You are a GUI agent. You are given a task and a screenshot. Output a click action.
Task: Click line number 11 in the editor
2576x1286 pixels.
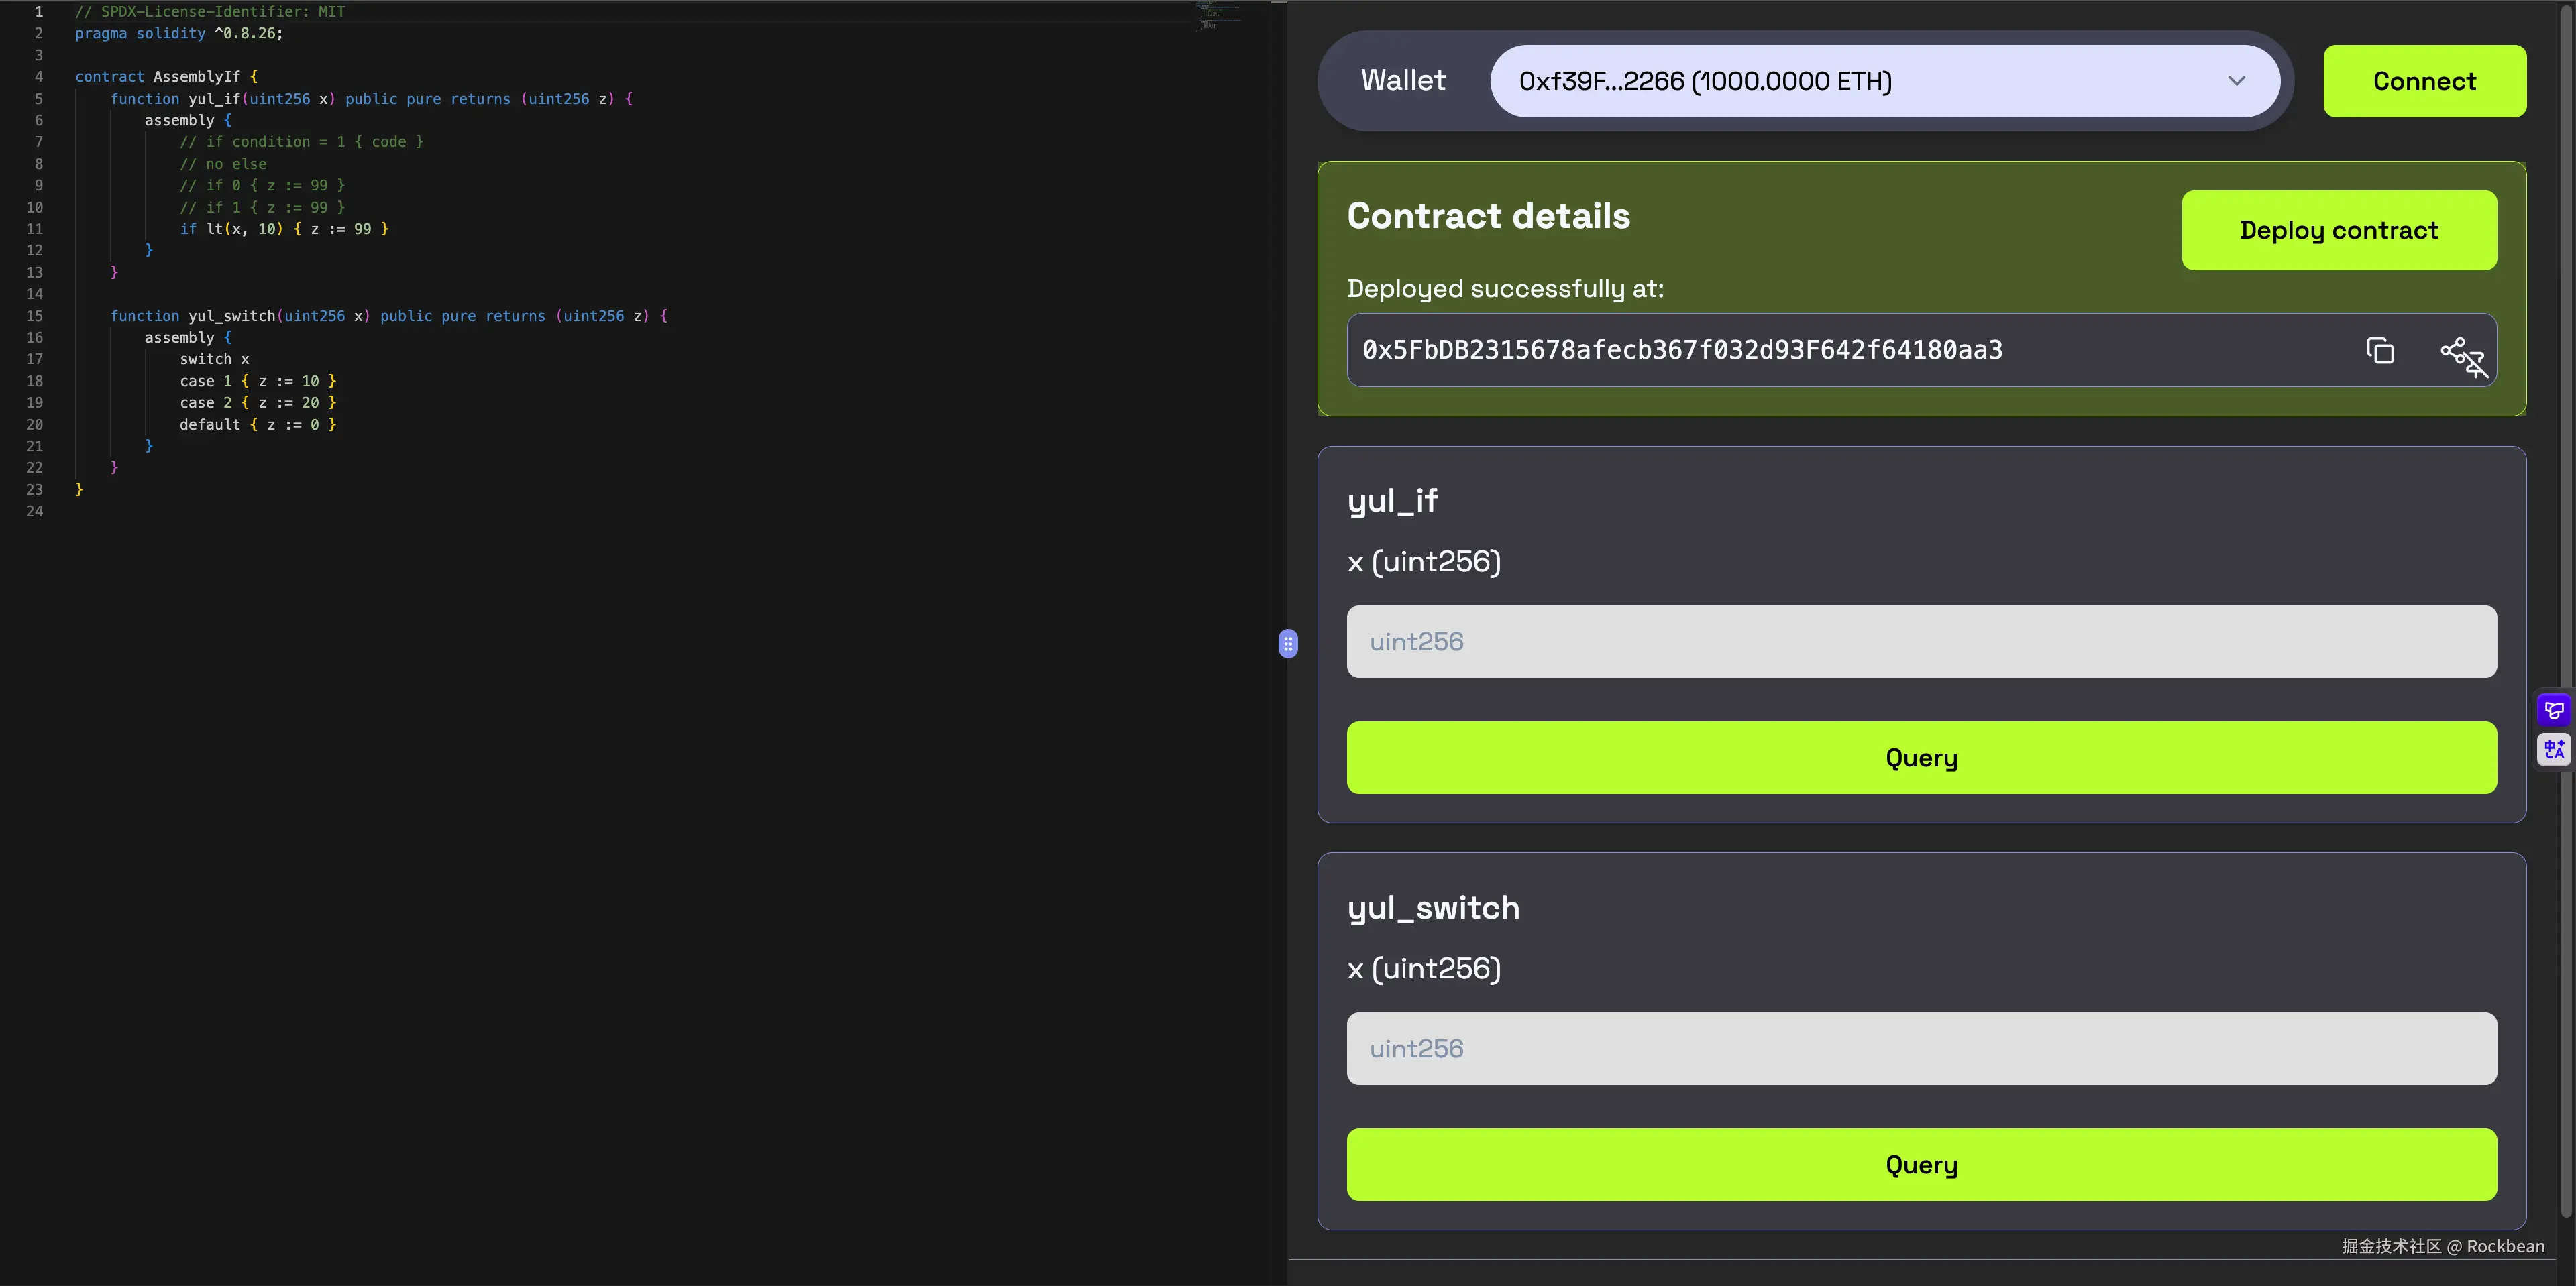(35, 228)
